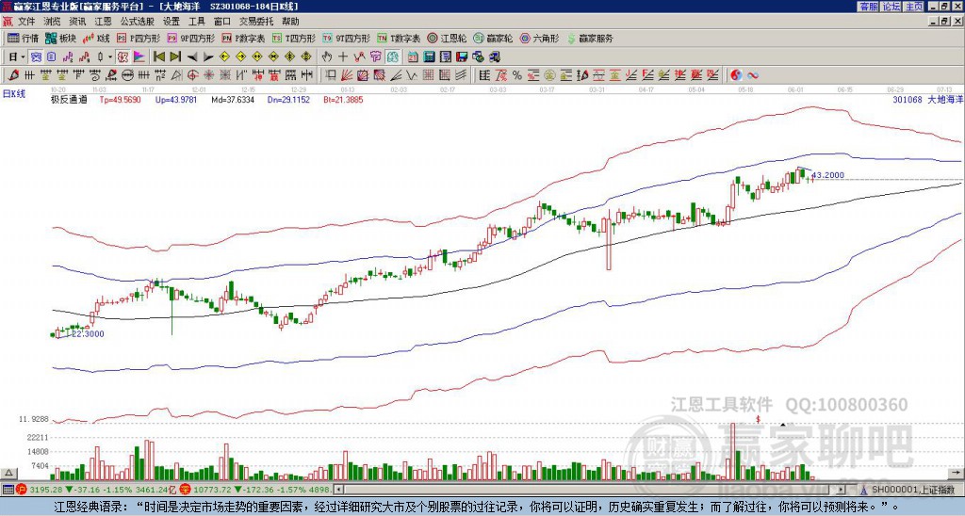
Task: Open the 工具 menu
Action: point(196,22)
